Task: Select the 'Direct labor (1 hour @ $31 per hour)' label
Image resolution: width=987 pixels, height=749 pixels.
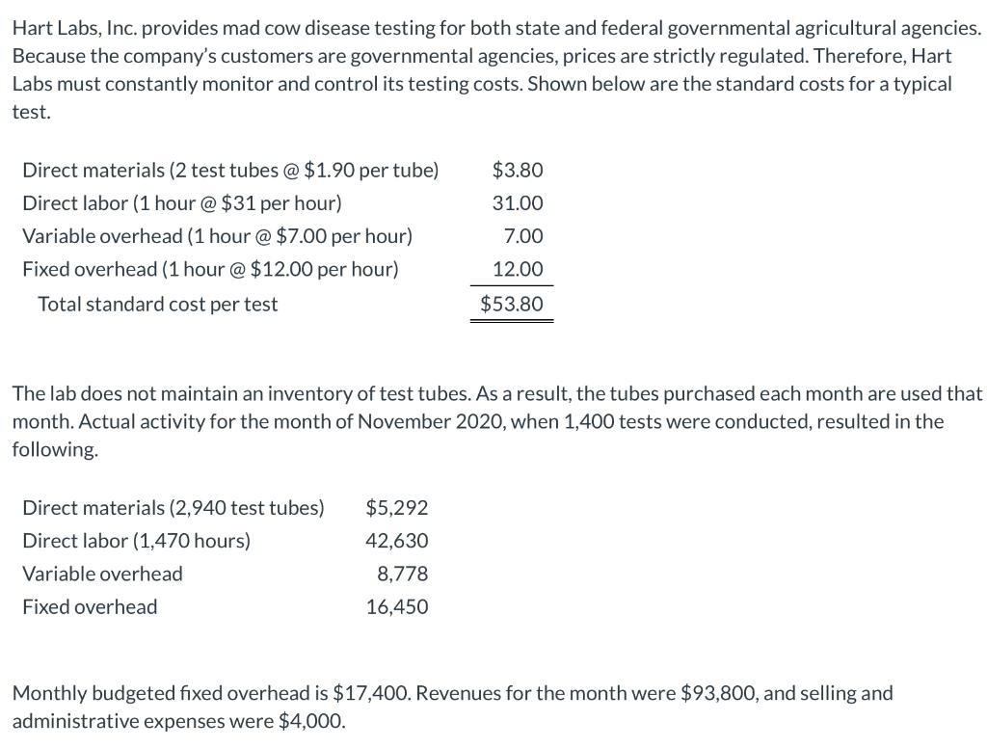Action: click(x=181, y=203)
